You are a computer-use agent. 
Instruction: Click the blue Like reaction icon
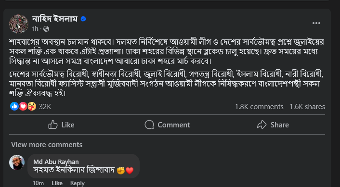pyautogui.click(x=14, y=106)
